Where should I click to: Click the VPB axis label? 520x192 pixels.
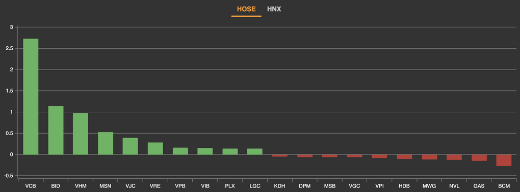[180, 186]
